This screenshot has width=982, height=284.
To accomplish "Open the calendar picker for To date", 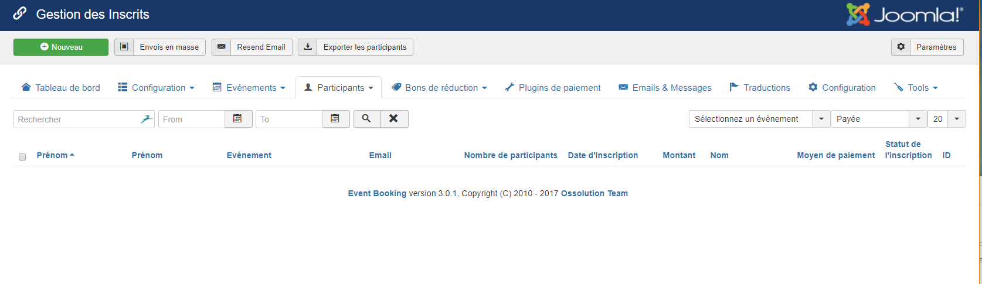I will pyautogui.click(x=335, y=119).
